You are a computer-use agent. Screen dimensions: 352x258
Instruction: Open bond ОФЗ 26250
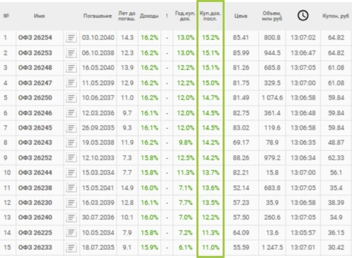tap(35, 98)
